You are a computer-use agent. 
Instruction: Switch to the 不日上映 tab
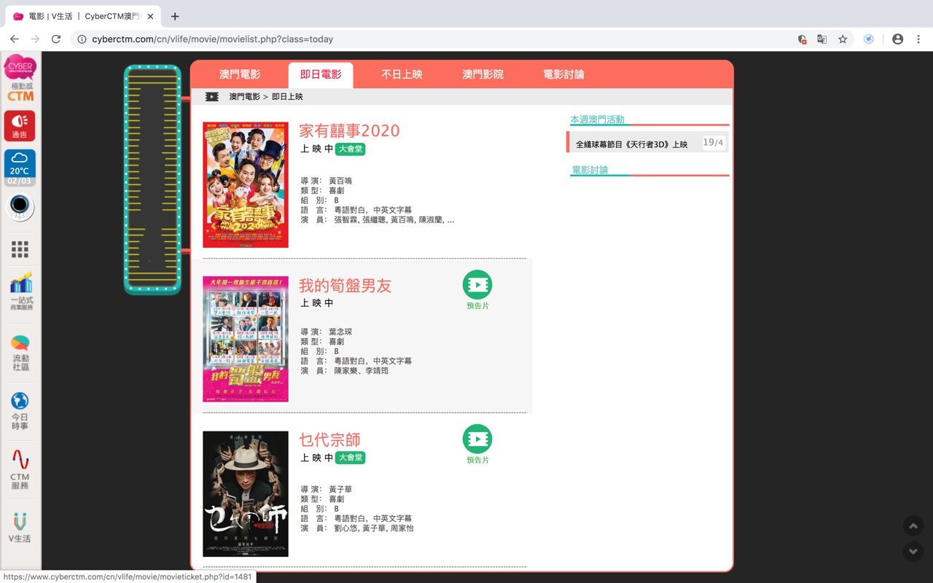click(x=402, y=74)
